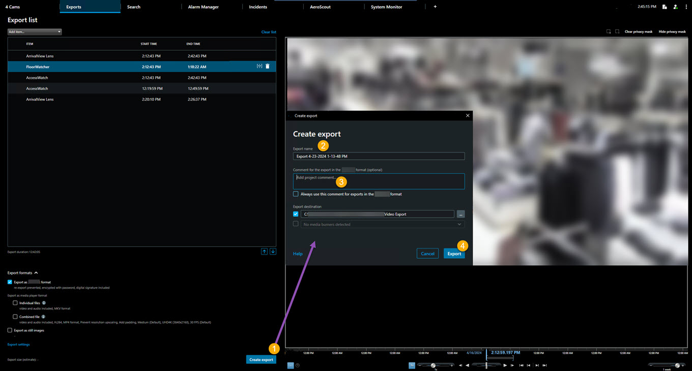Expand the media burners dropdown

[459, 224]
